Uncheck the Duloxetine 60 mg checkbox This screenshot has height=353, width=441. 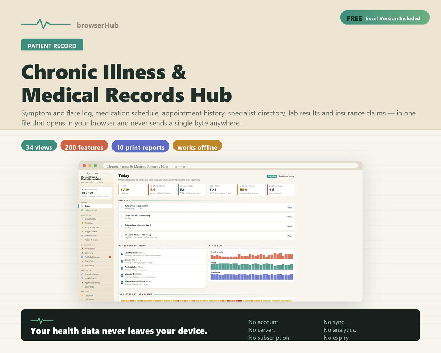click(122, 261)
